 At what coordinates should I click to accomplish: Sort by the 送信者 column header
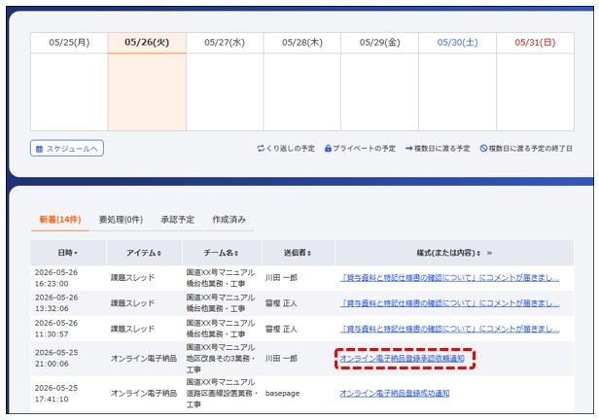click(x=298, y=253)
